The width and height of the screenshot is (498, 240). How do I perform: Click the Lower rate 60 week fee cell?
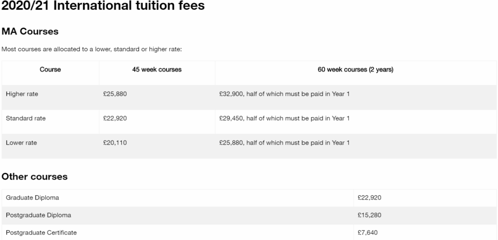pos(284,143)
